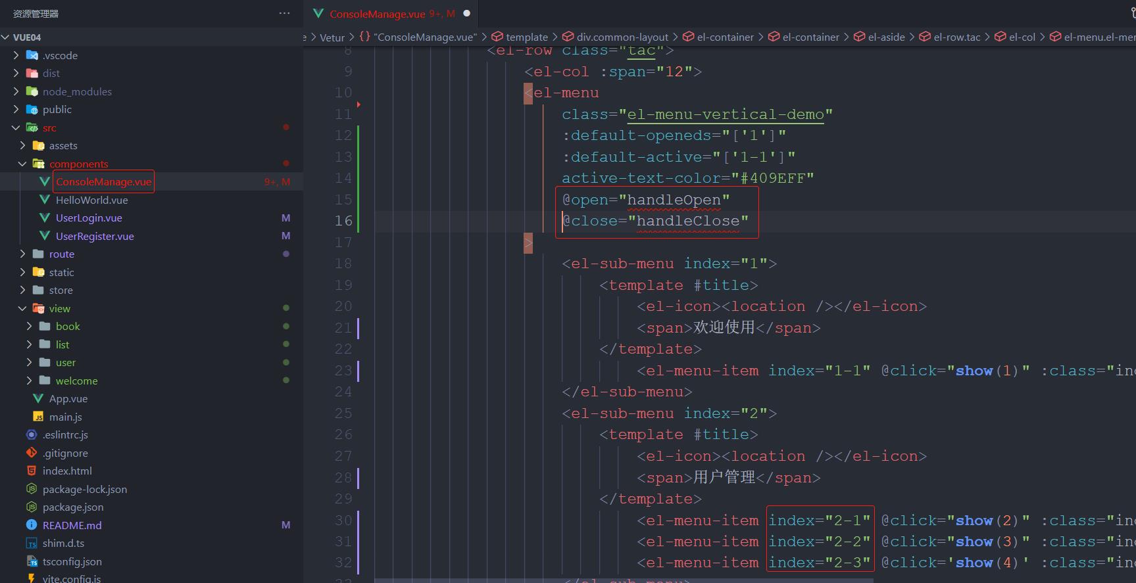Screen dimensions: 1136x583
Task: Collapse the src folder chevron
Action: (x=16, y=128)
